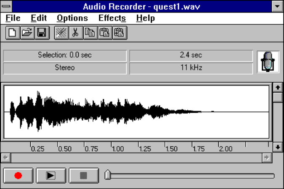
Task: Click the '11 kHz' sample rate field
Action: (x=191, y=68)
